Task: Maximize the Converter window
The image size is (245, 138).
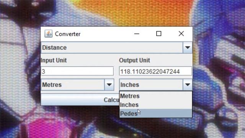Action: pos(159,34)
